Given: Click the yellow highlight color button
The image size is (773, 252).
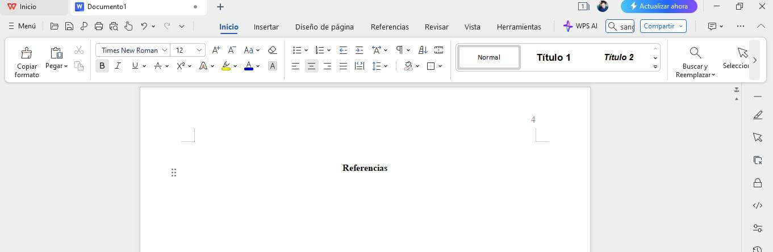Looking at the screenshot, I should [x=226, y=66].
